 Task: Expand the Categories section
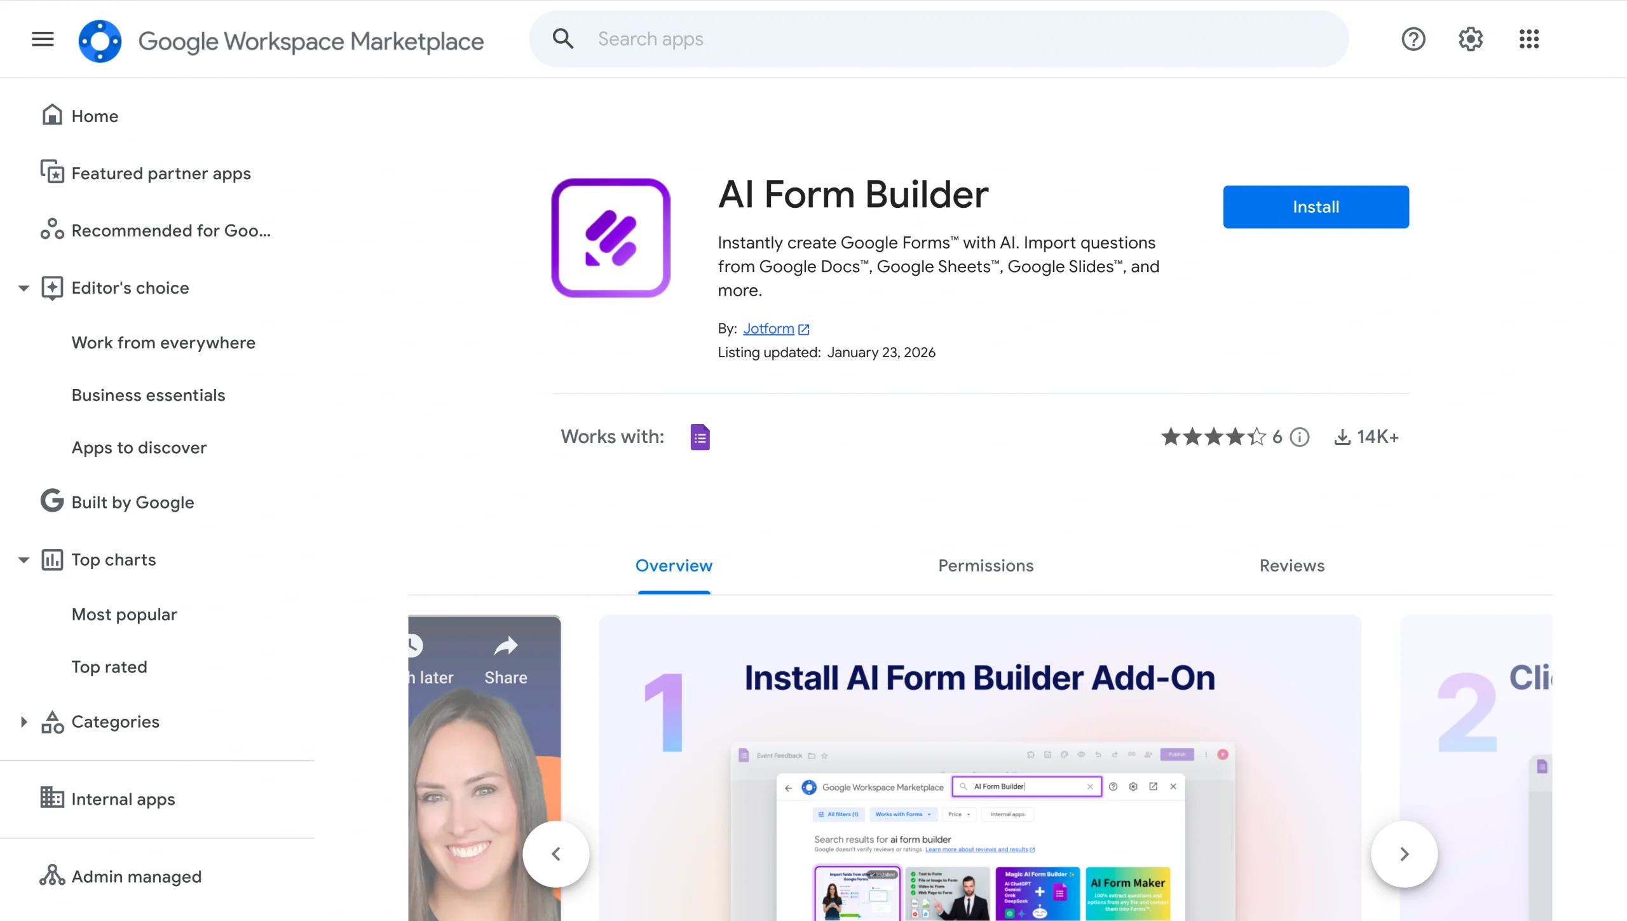pos(24,721)
